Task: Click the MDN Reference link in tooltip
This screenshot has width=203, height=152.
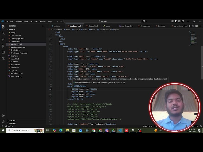Action: click(80, 86)
